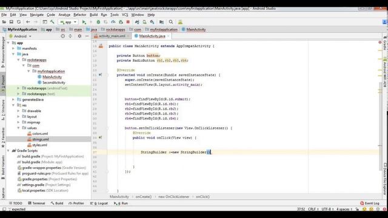Screen dimensions: 388x218
Task: Click the CRLF line separator in status bar
Action: pos(313,209)
